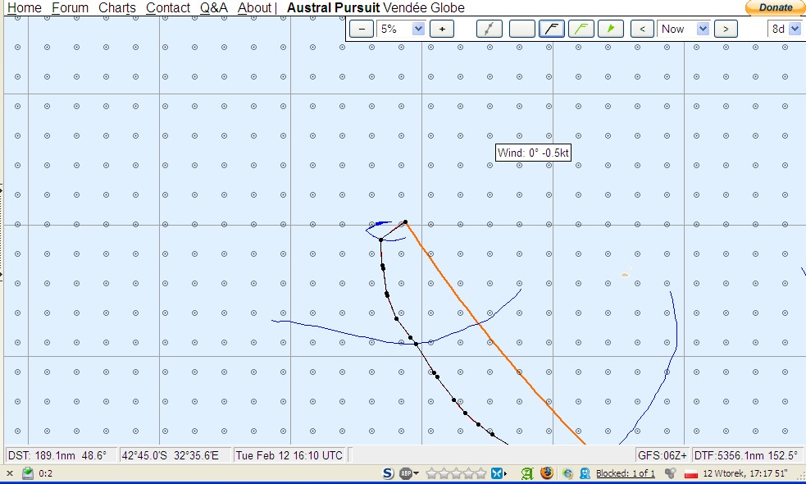Click the Donate button
Viewport: 806px width, 484px height.
pos(775,7)
